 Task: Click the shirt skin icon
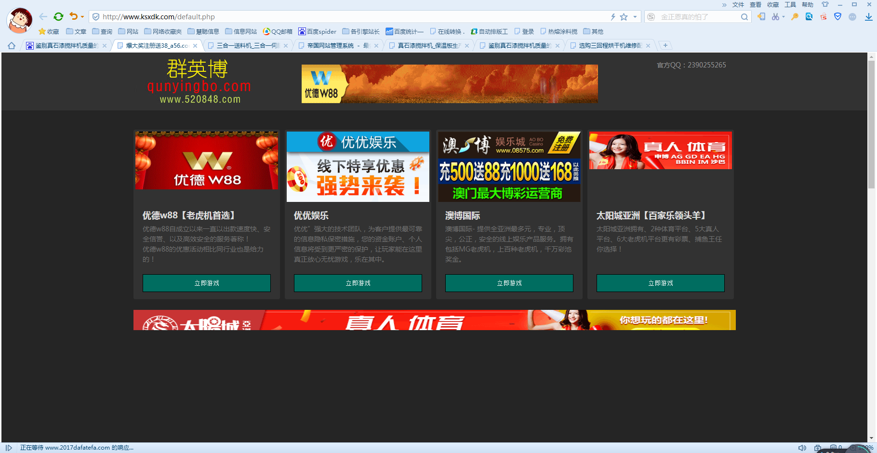(x=825, y=4)
